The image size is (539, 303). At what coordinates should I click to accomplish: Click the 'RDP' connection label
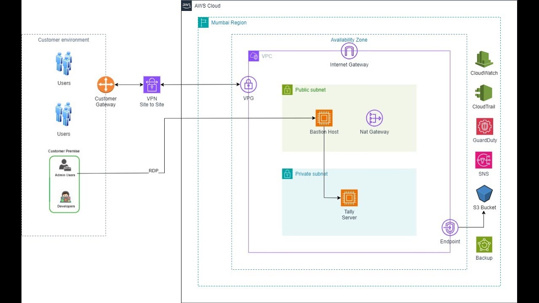pyautogui.click(x=154, y=171)
